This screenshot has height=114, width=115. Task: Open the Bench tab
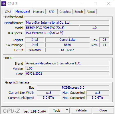(x=79, y=12)
